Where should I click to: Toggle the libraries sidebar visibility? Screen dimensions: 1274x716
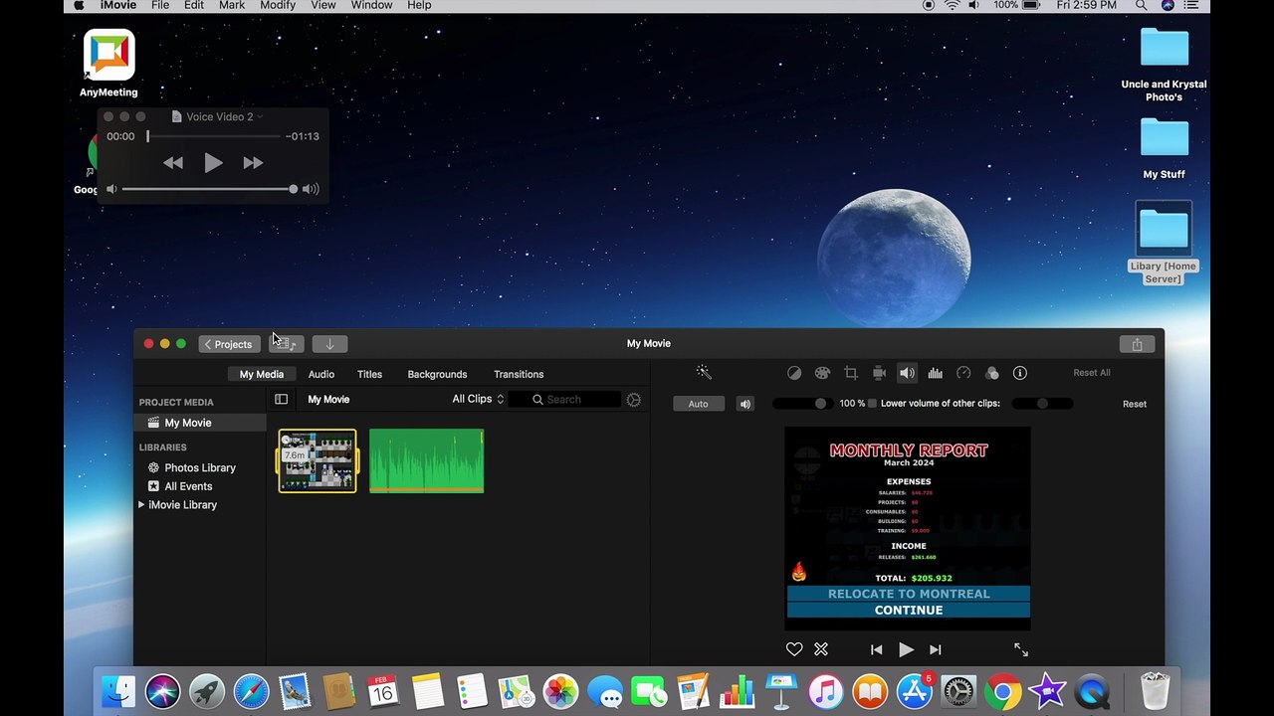coord(281,399)
